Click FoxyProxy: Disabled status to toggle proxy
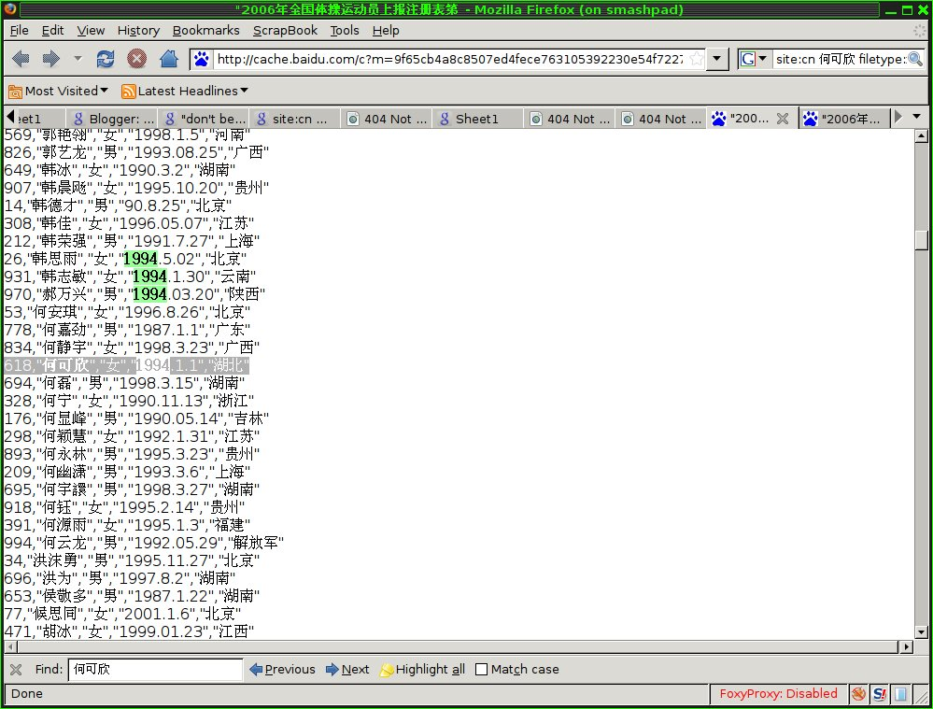This screenshot has width=933, height=709. pos(778,693)
